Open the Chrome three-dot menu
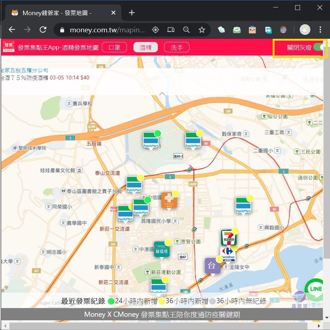Screen dimensions: 330x330 click(x=320, y=30)
